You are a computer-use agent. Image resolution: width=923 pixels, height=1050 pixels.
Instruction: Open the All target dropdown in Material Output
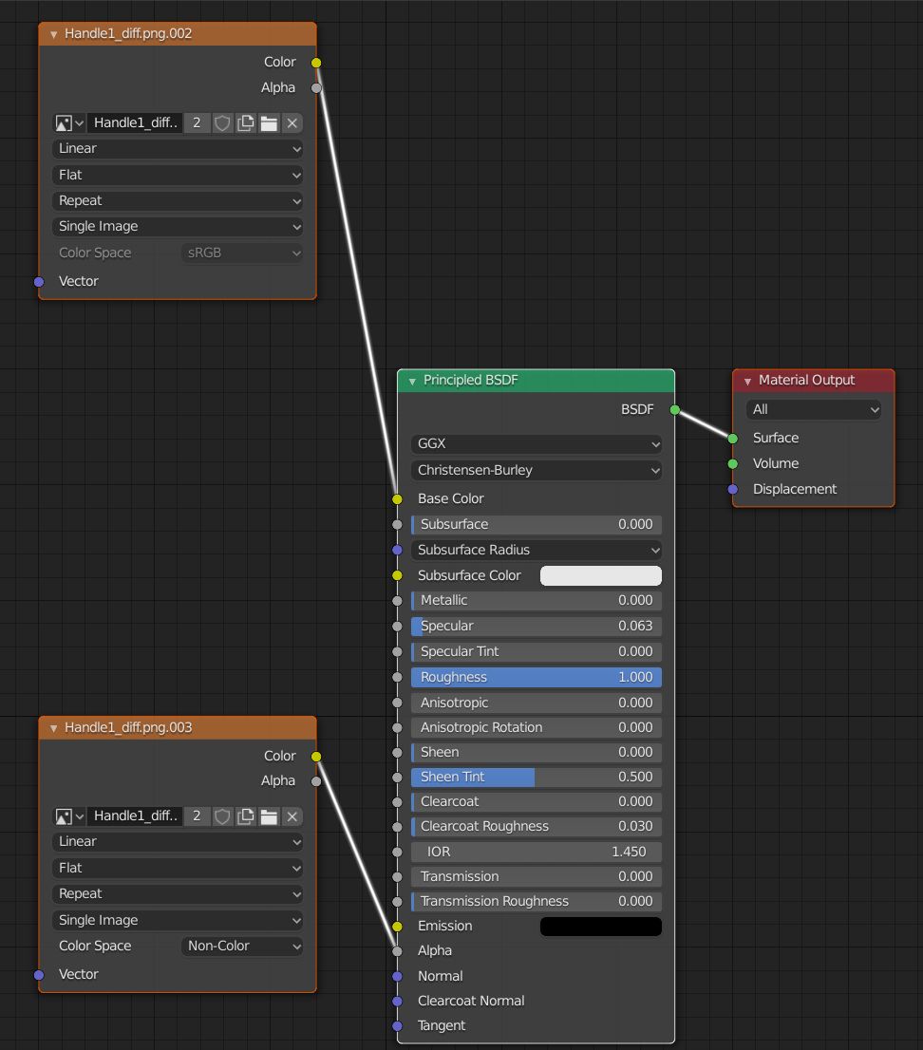[x=814, y=409]
